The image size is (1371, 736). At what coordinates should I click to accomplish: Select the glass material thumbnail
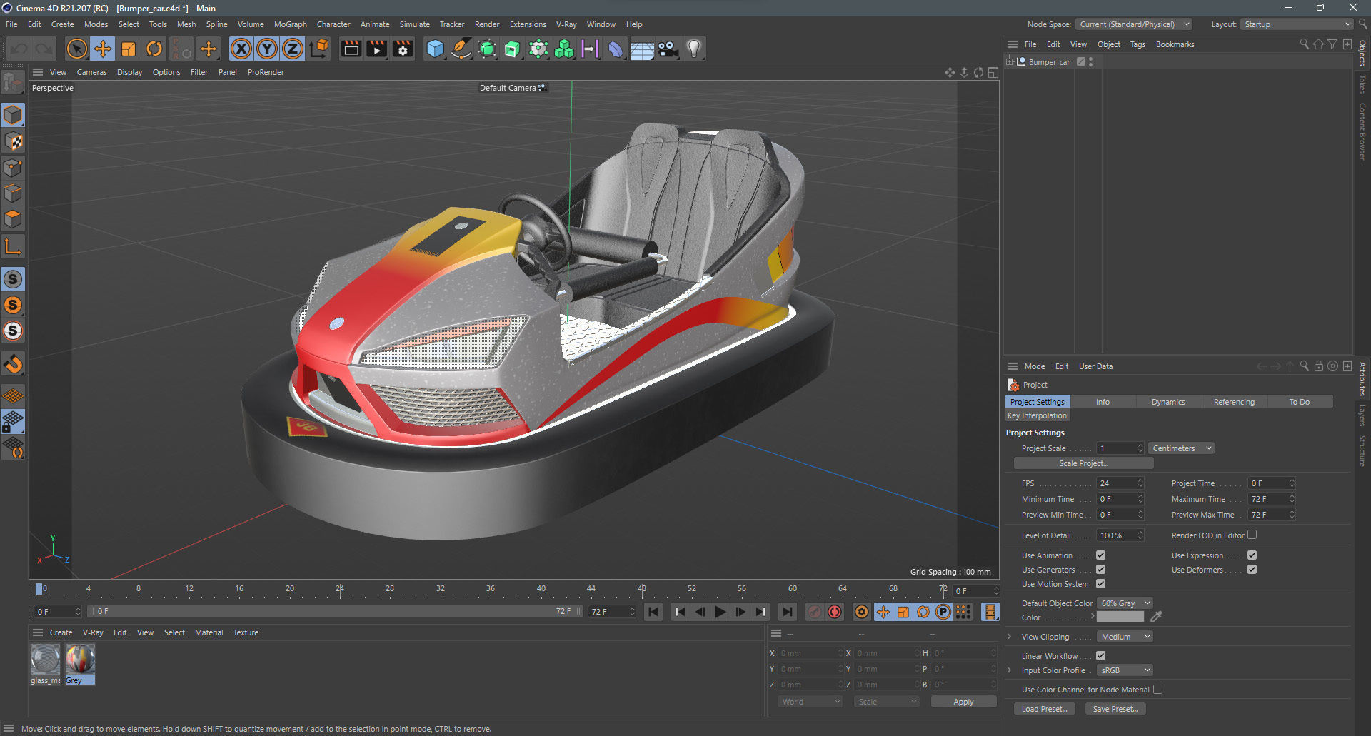pyautogui.click(x=45, y=660)
